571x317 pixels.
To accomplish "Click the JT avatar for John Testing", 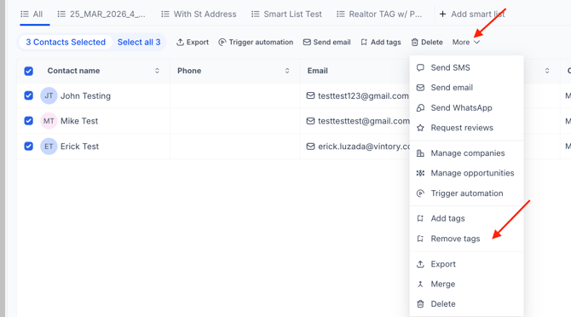I will click(x=49, y=95).
